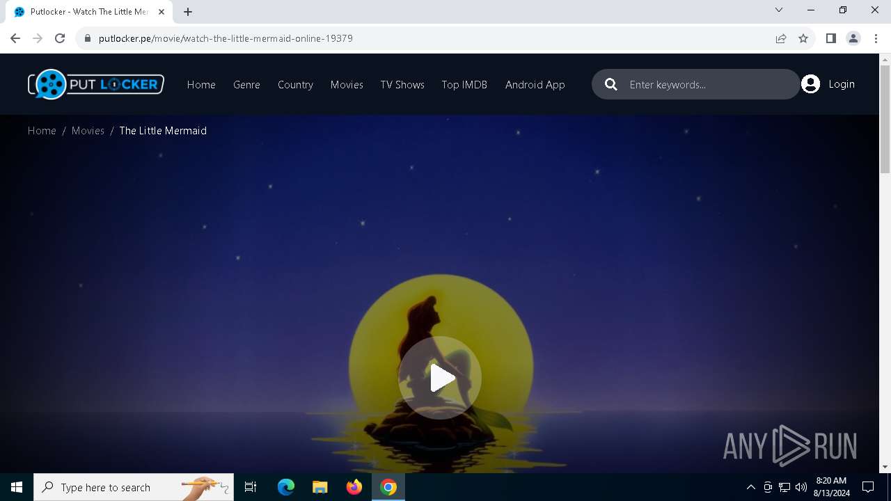The width and height of the screenshot is (891, 501).
Task: Click the site lock icon
Action: 88,38
